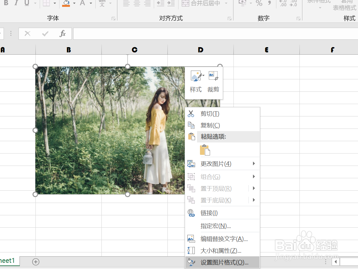This screenshot has width=358, height=269.
Task: Expand arrow beside 置于底层
Action: click(254, 200)
